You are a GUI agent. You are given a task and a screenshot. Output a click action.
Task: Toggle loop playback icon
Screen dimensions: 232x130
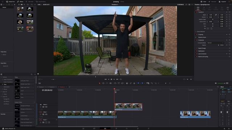tap(121, 79)
